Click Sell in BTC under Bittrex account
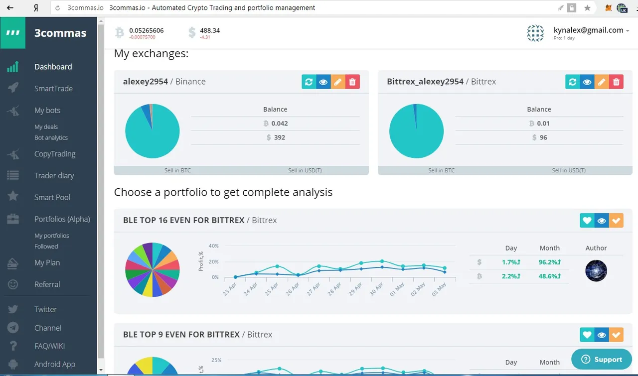638x376 pixels. [442, 170]
